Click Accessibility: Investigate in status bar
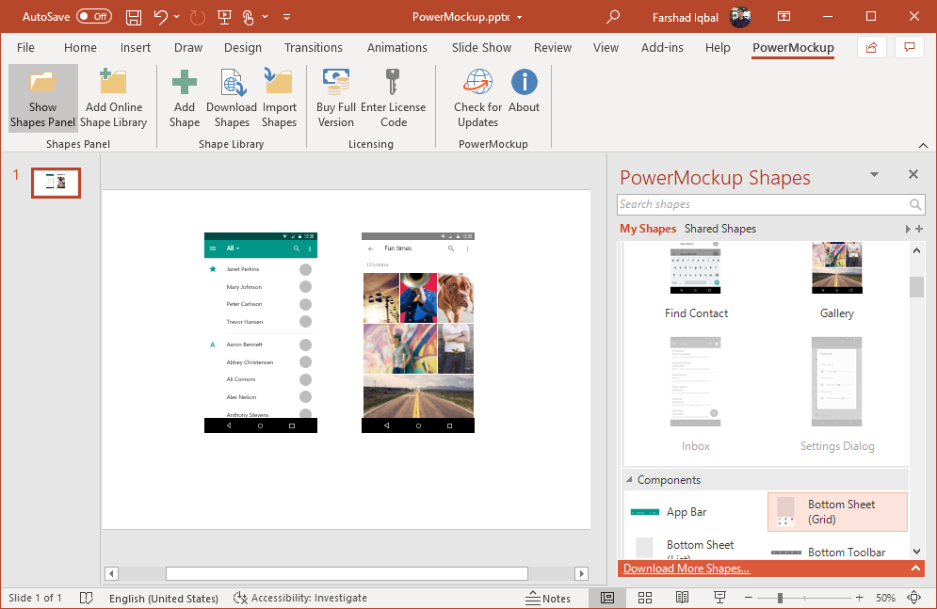937x609 pixels. pyautogui.click(x=300, y=599)
